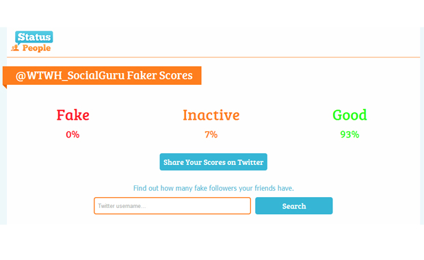Click the blue Status speech bubble
The width and height of the screenshot is (424, 260).
(x=34, y=38)
